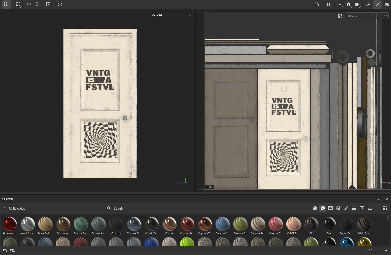Image resolution: width=391 pixels, height=255 pixels.
Task: Filter assets by environment maps
Action: pyautogui.click(x=370, y=208)
